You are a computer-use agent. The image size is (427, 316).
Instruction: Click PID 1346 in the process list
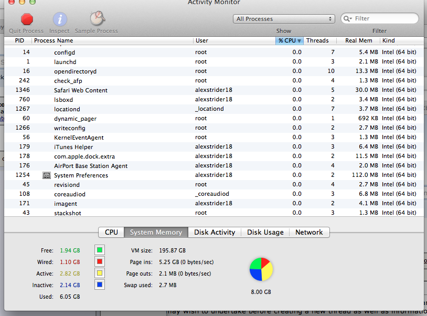(x=23, y=90)
